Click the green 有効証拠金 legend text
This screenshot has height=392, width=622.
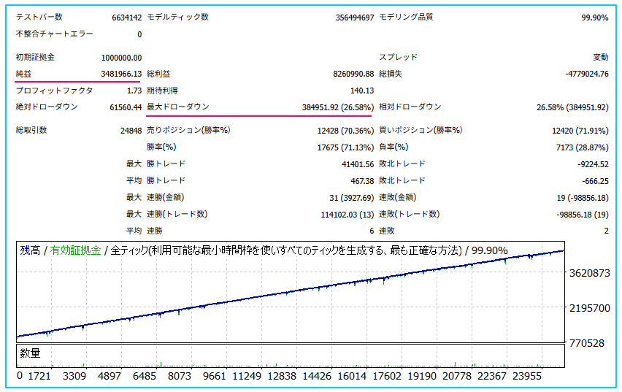(x=75, y=250)
